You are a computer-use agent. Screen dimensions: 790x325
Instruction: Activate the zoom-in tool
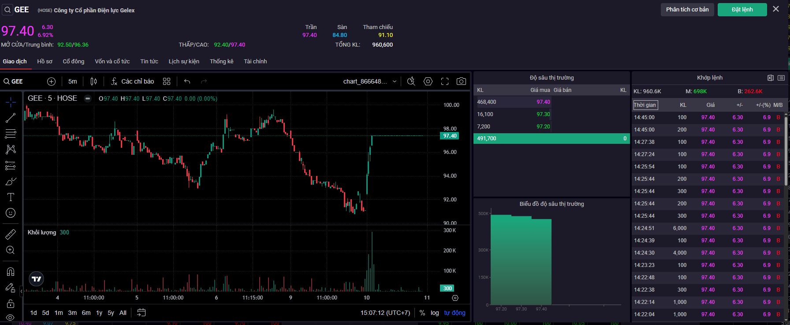[11, 250]
